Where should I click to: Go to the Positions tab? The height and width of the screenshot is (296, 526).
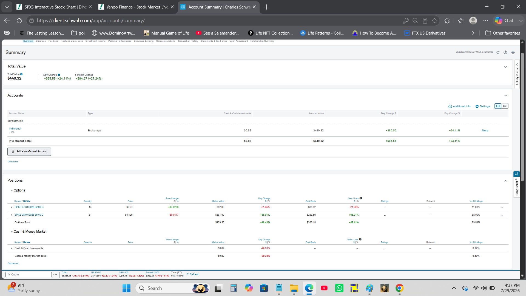coord(53,41)
